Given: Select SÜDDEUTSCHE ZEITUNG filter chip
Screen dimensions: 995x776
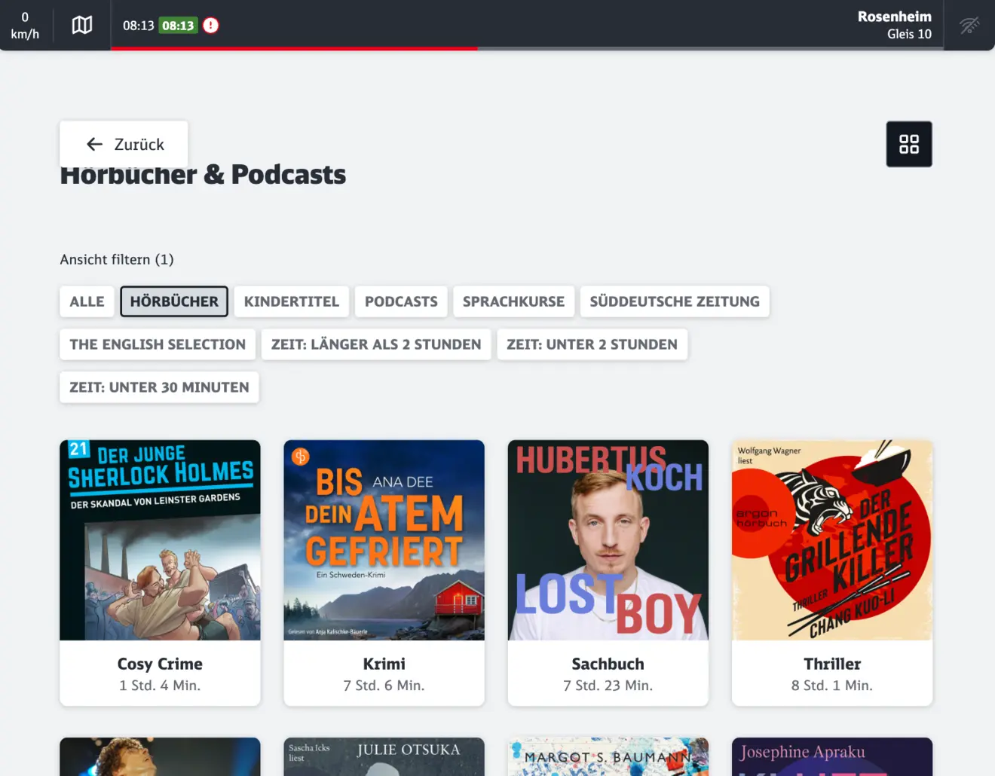Looking at the screenshot, I should pos(675,301).
